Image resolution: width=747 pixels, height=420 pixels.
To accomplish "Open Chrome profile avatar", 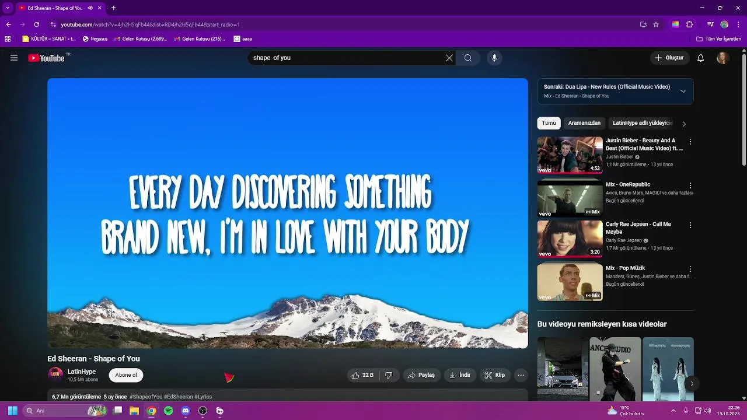I will pos(724,24).
